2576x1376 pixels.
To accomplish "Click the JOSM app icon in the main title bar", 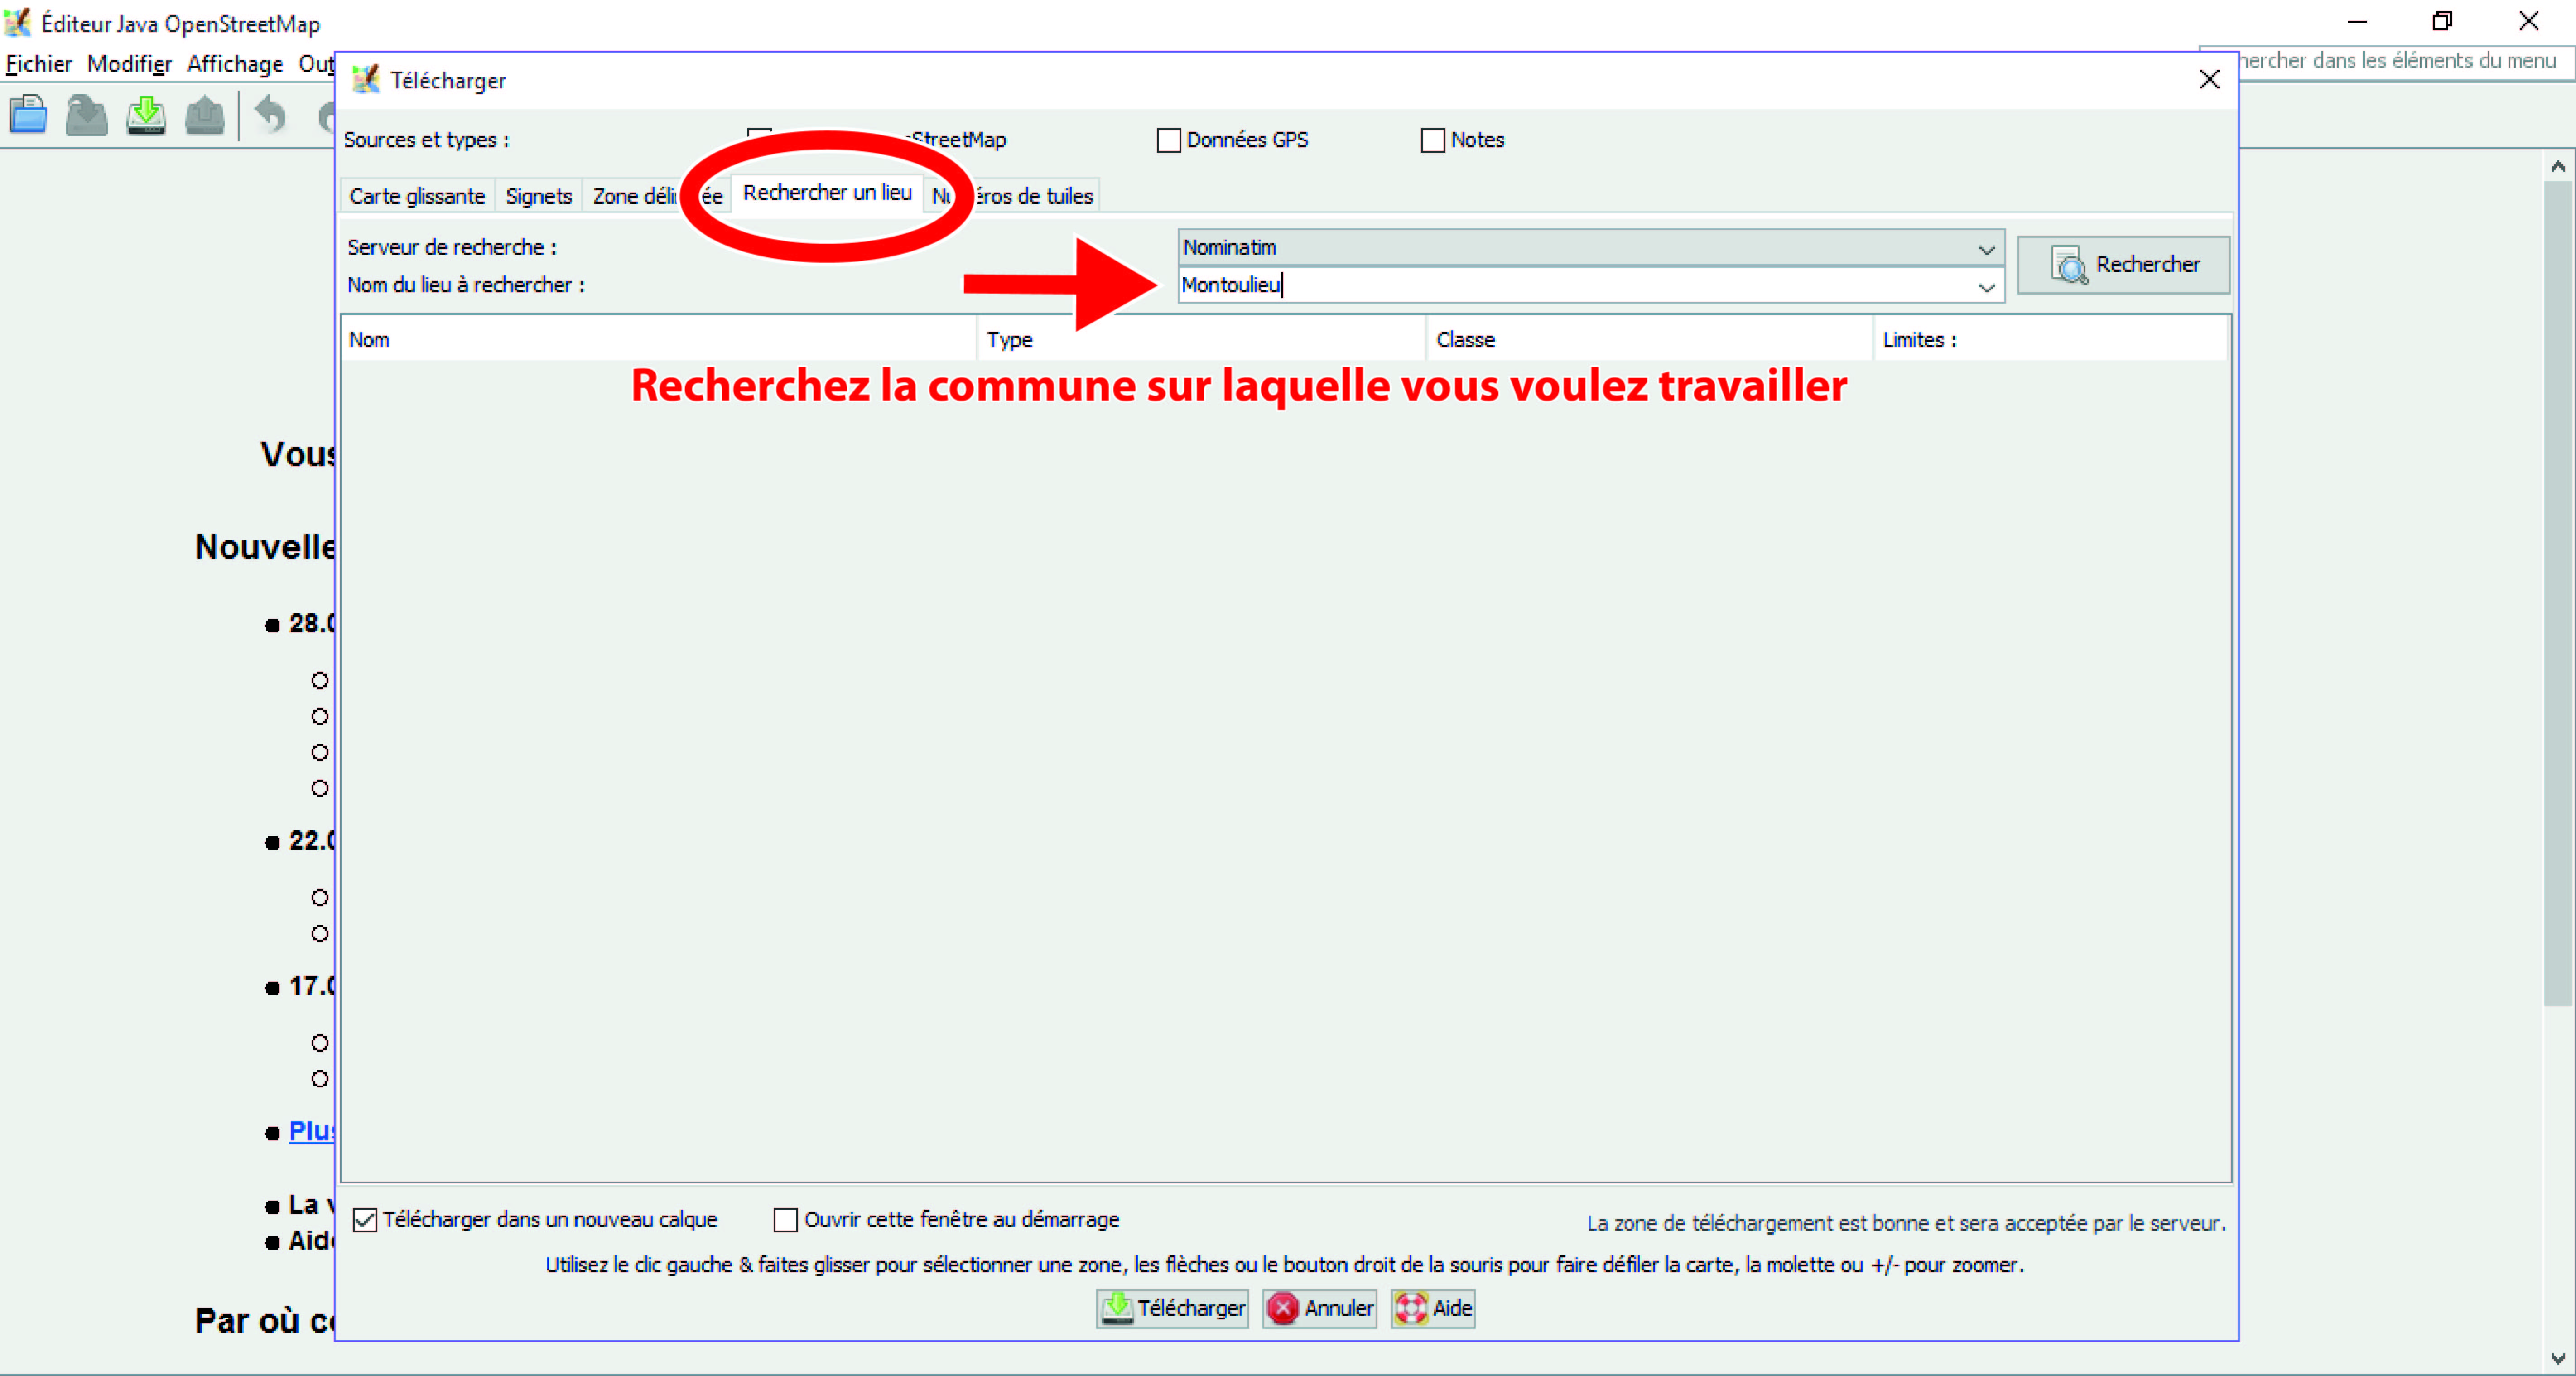I will tap(18, 22).
